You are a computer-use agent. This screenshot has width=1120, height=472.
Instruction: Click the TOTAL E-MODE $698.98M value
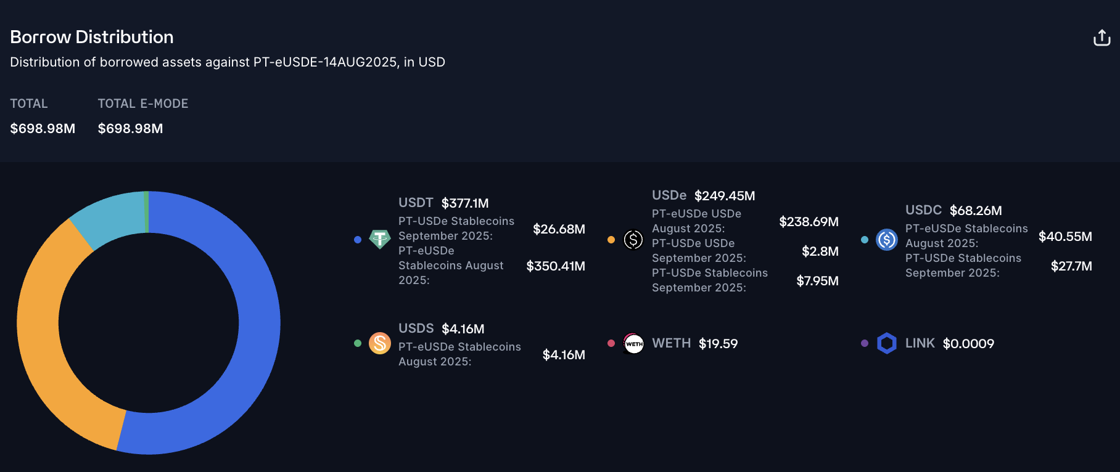(130, 128)
